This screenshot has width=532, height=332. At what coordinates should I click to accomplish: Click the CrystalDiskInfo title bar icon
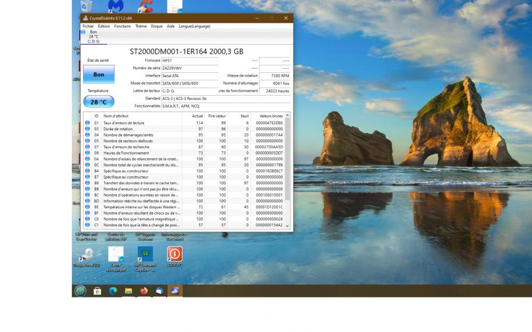coord(86,18)
